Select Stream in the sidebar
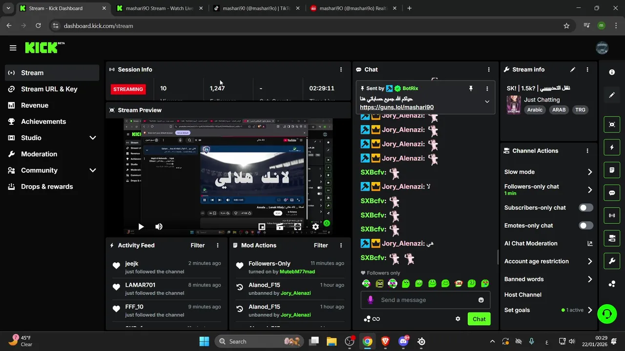This screenshot has height=351, width=625. point(52,73)
